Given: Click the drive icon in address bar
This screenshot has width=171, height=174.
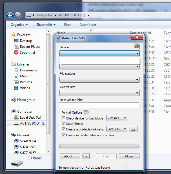Looking at the screenshot, I should pos(29,16).
